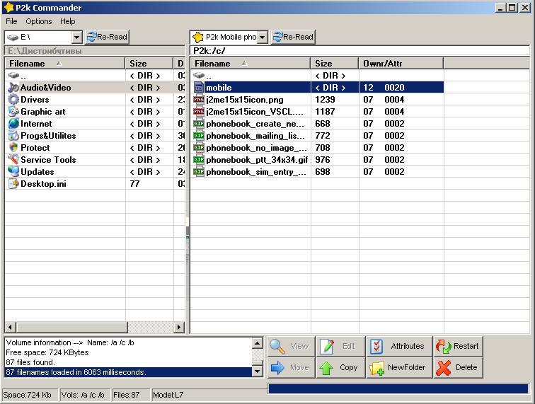Sort left panel by Filename header

(65, 64)
